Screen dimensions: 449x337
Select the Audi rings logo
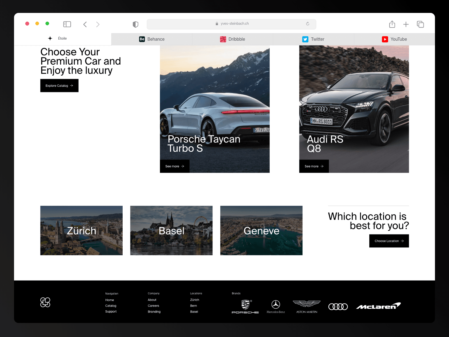click(x=338, y=307)
